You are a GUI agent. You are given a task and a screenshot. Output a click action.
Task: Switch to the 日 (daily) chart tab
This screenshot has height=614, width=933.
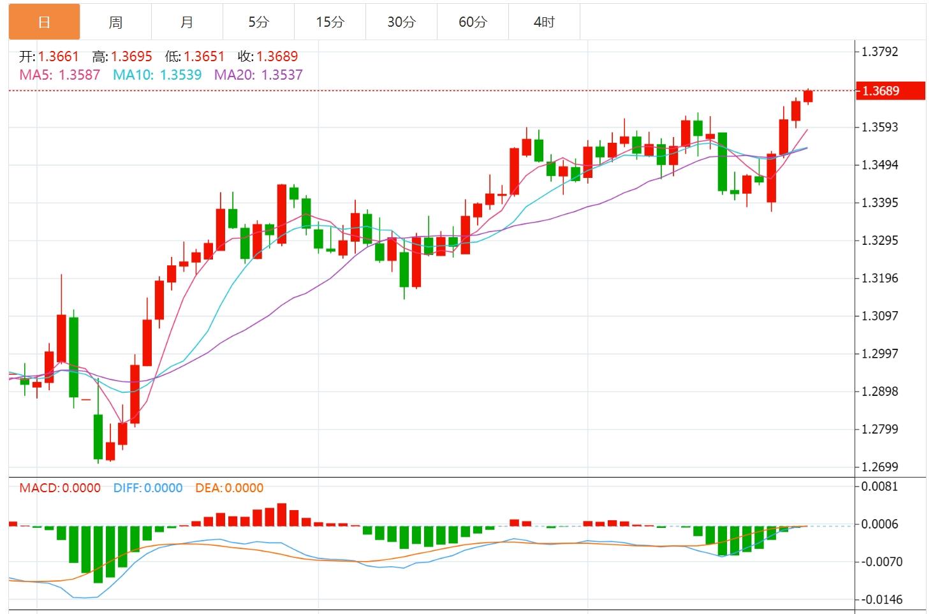(x=44, y=22)
